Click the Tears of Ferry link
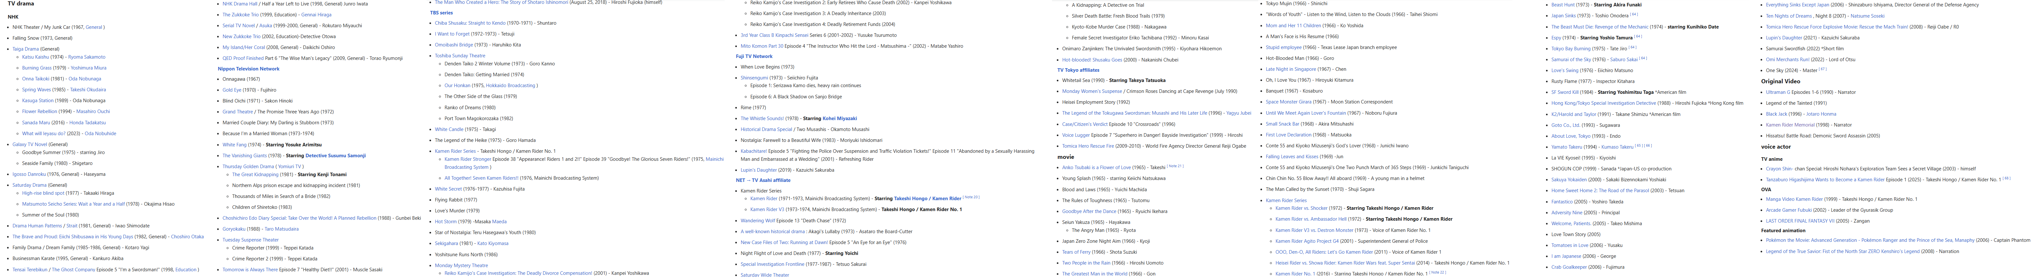 click(1077, 253)
